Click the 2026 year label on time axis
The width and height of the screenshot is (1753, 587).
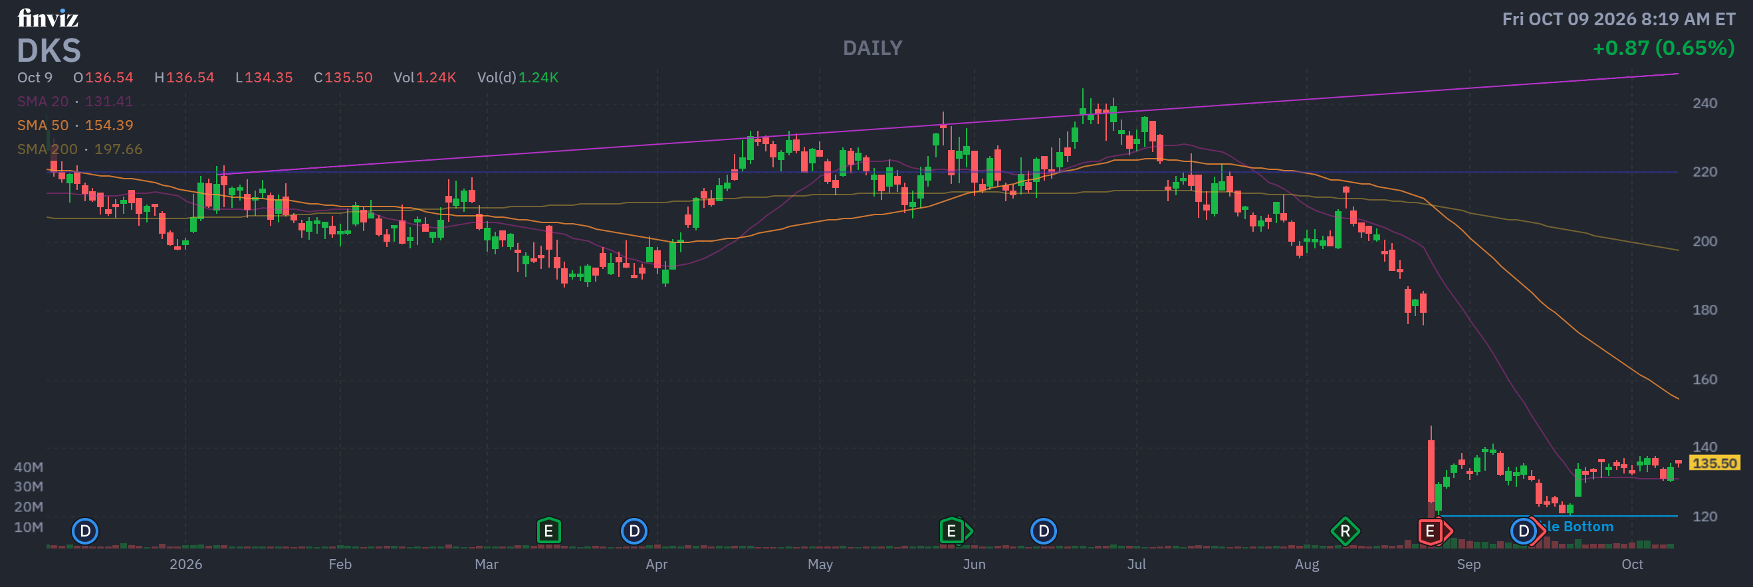tap(185, 564)
